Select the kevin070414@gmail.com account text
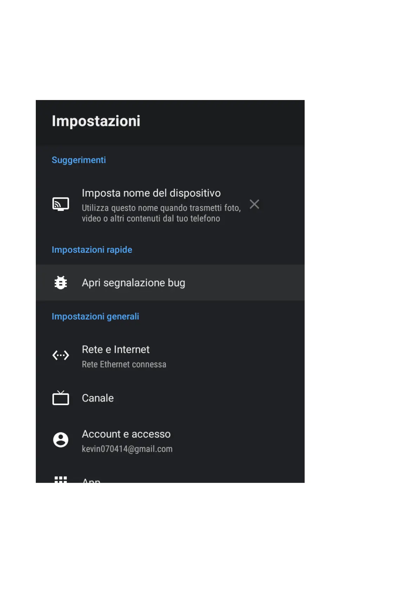 tap(127, 449)
